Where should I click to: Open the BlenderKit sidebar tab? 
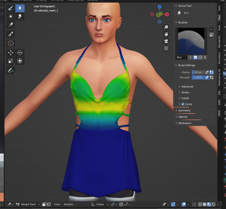pos(219,41)
